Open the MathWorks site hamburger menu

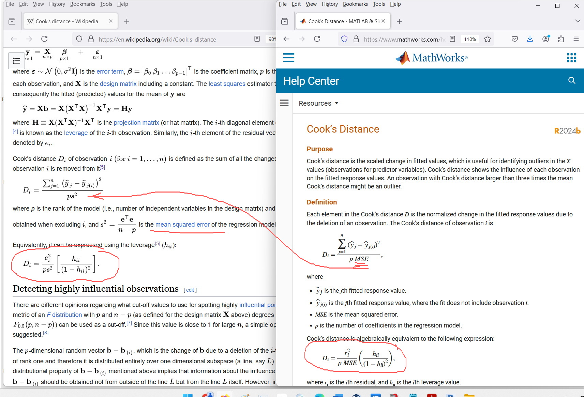(x=288, y=58)
